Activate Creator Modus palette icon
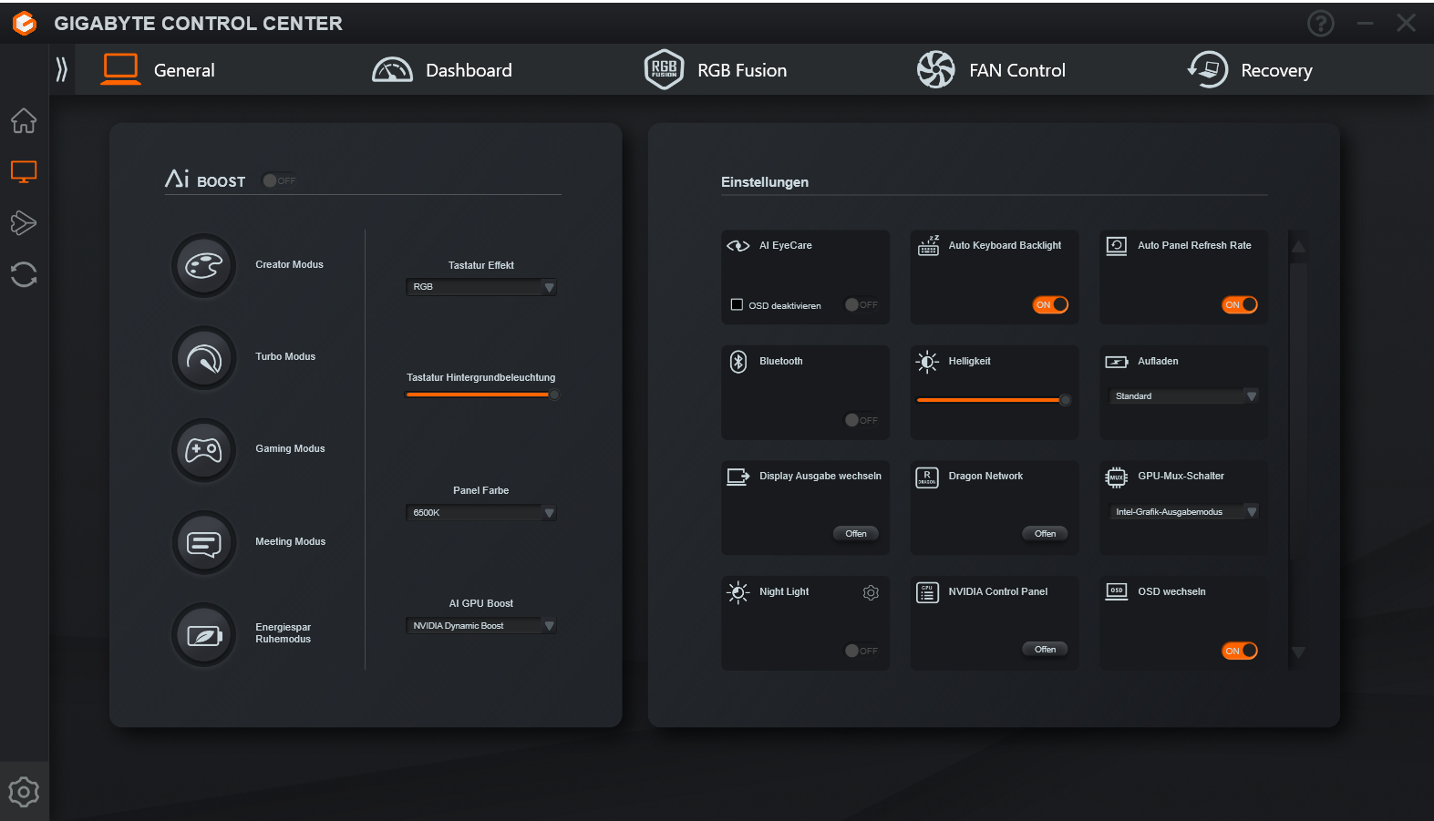 point(204,265)
